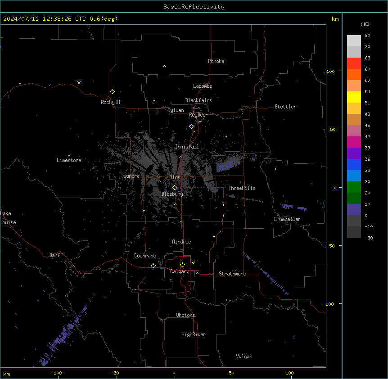
Task: Select the white asterisk northeast of Innisfail
Action: 226,136
